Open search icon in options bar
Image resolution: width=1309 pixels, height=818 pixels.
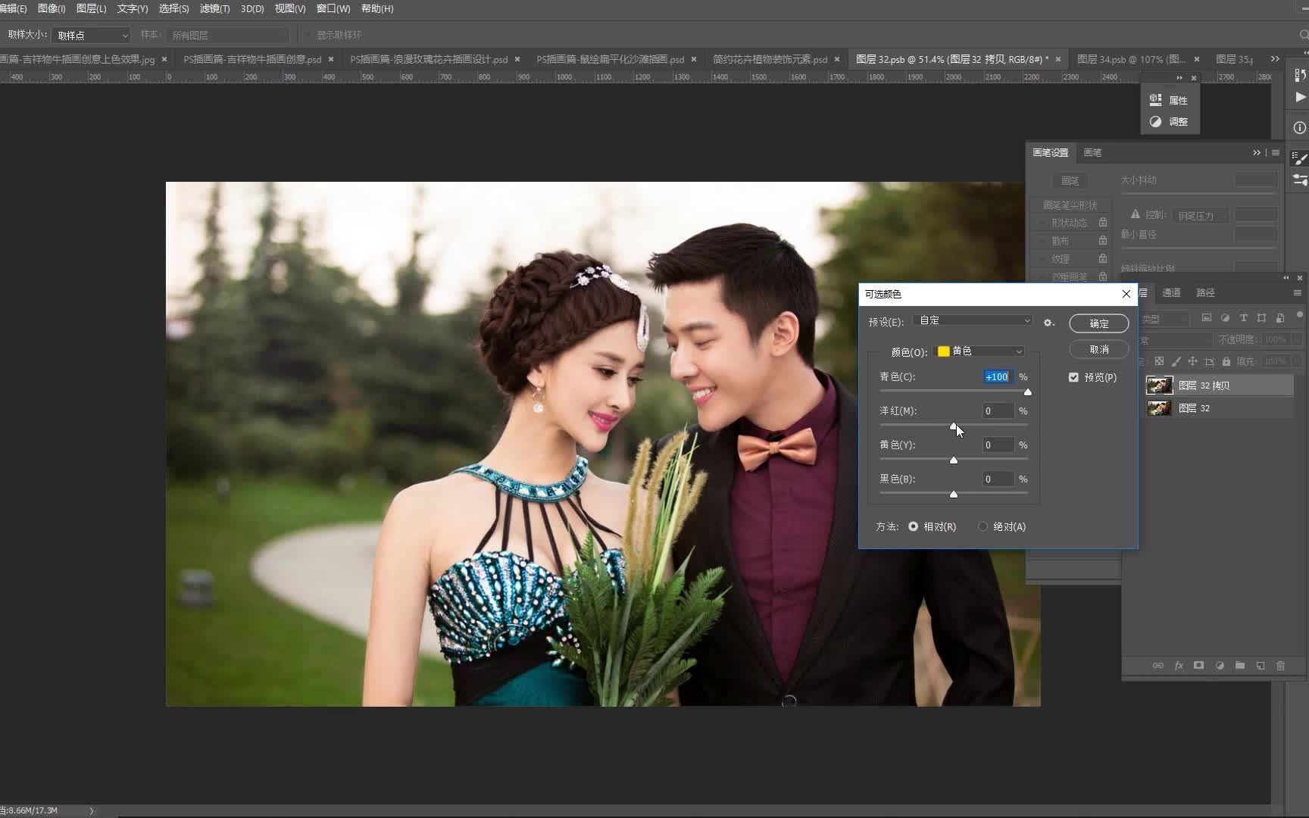[1303, 35]
